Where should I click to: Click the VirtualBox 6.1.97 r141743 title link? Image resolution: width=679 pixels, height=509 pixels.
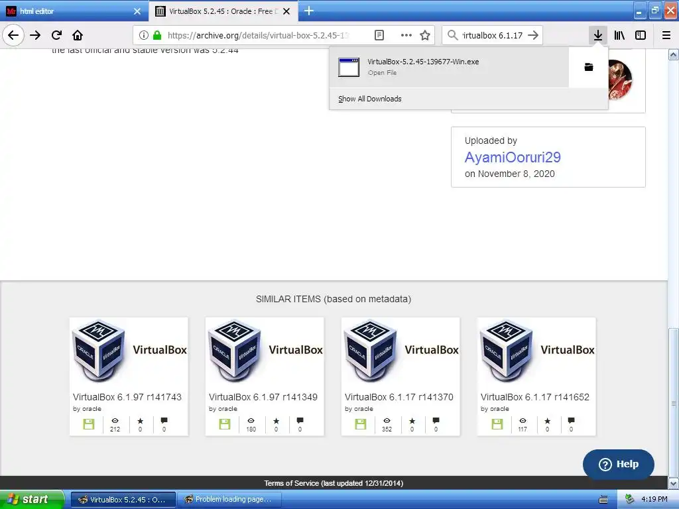127,397
